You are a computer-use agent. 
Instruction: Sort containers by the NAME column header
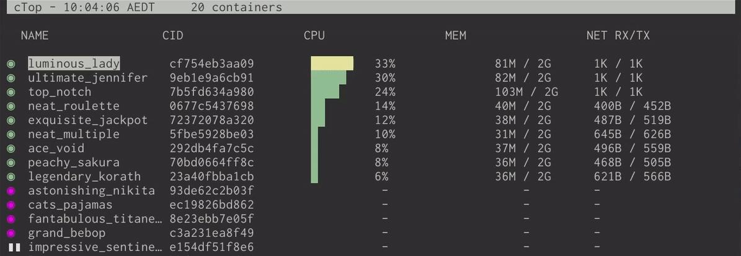click(35, 35)
